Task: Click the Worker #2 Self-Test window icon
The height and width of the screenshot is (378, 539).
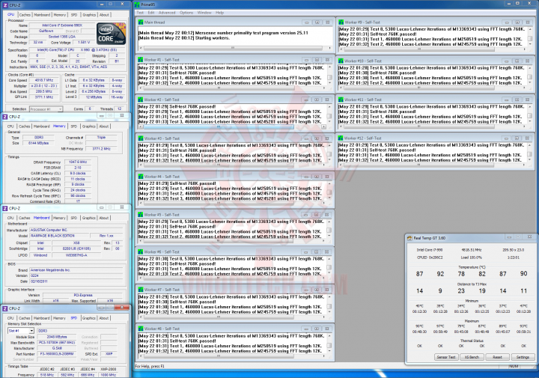Action: [141, 100]
